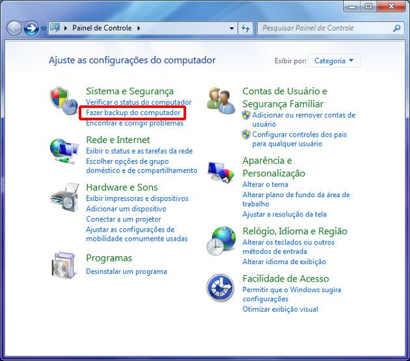Click Conectar a um projetor
Image resolution: width=410 pixels, height=361 pixels.
tap(124, 219)
